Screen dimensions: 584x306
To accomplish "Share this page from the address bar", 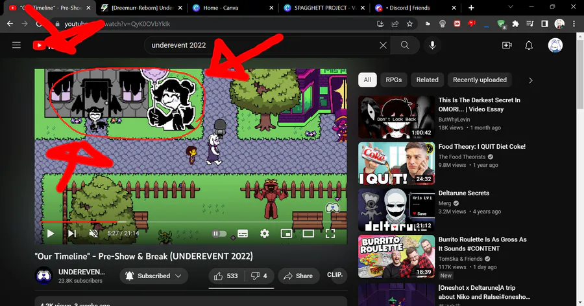I will 395,24.
